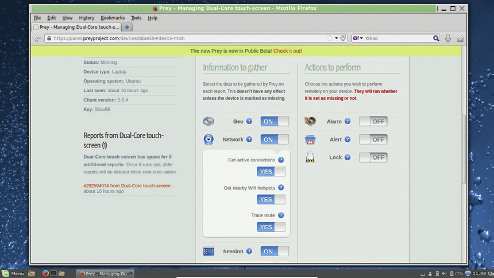Viewport: 494px width, 278px height.
Task: Click the 'Client version: 0.6.4' row
Action: [x=130, y=99]
